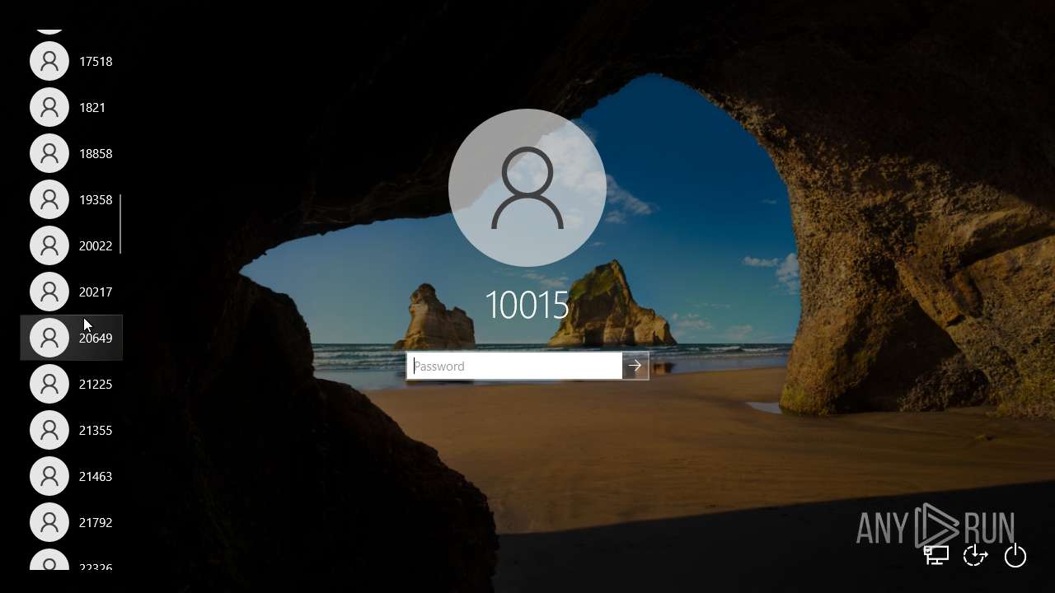This screenshot has height=593, width=1055.
Task: Click avatar icon for user 19358
Action: pyautogui.click(x=49, y=199)
